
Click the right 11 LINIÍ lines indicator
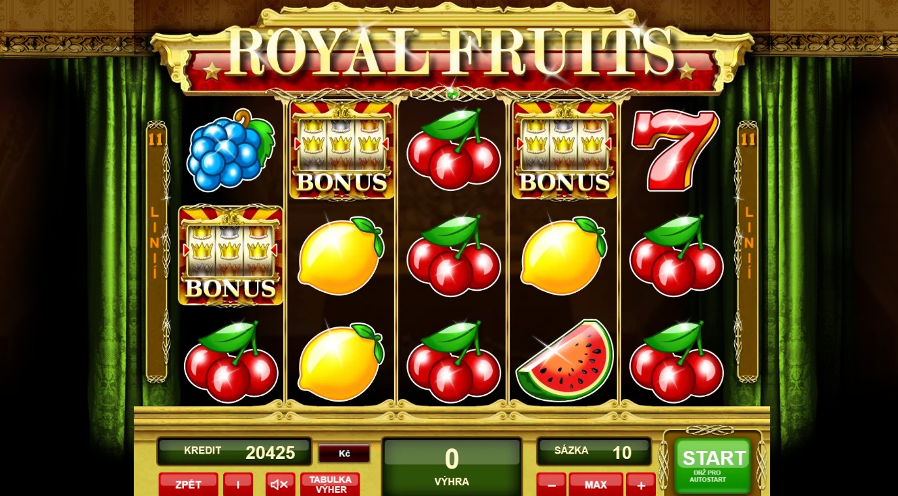(748, 252)
